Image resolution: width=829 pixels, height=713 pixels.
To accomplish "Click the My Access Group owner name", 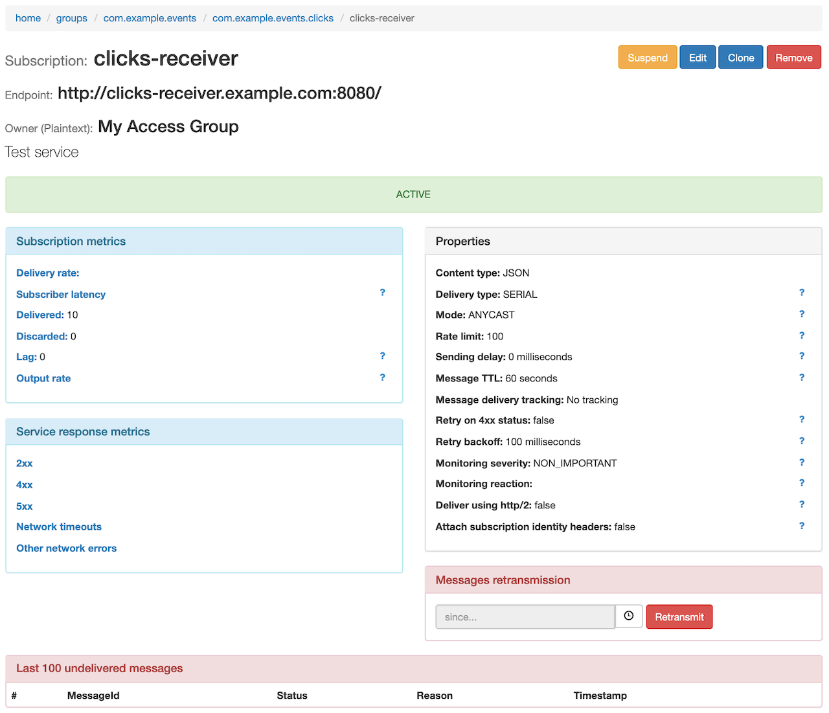I will click(168, 126).
